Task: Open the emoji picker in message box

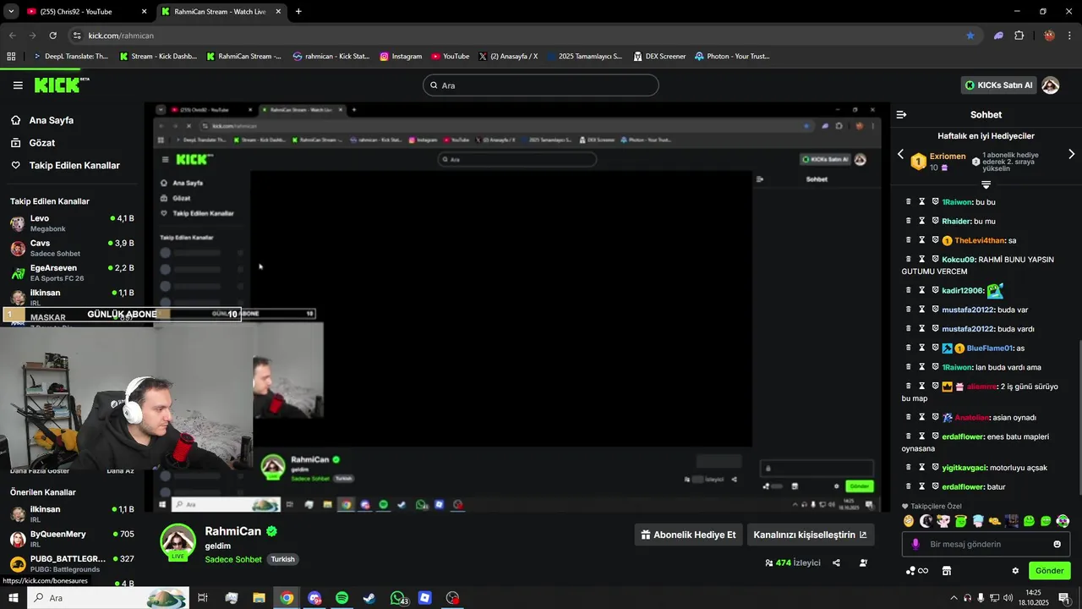Action: [1057, 544]
